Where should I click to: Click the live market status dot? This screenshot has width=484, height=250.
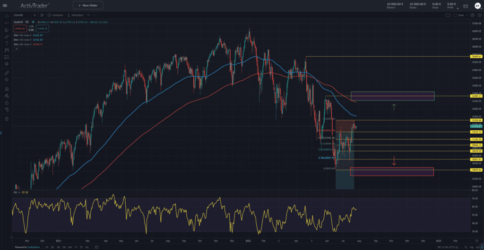pos(34,22)
